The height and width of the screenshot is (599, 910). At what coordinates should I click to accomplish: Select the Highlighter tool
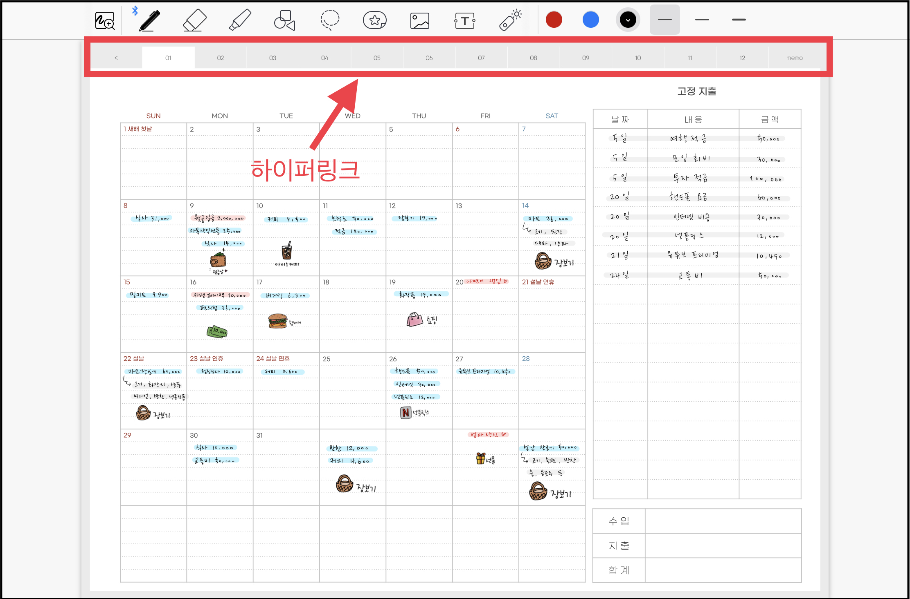240,20
